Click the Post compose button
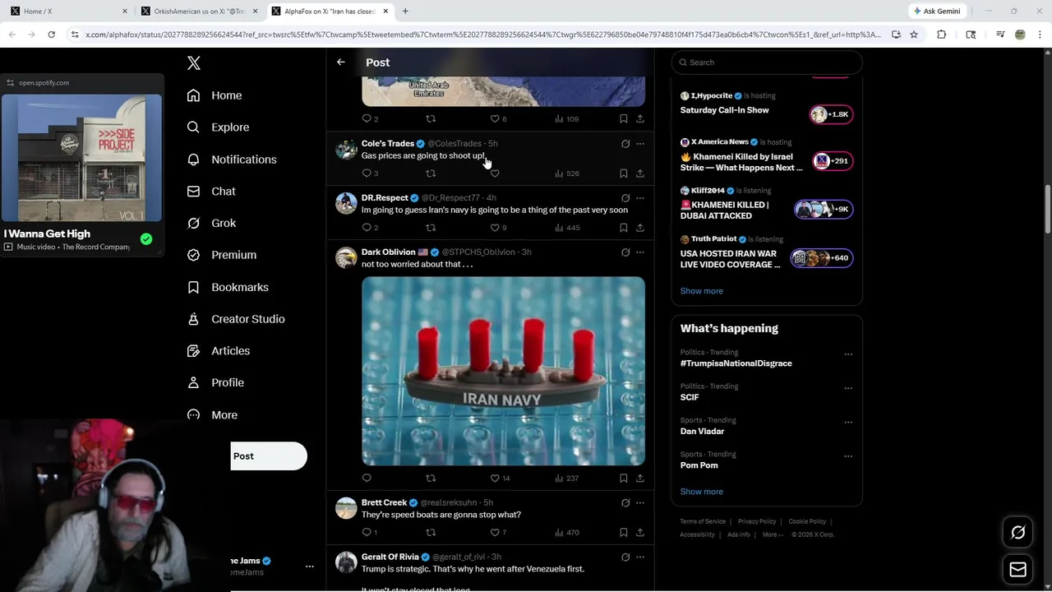 coord(269,456)
